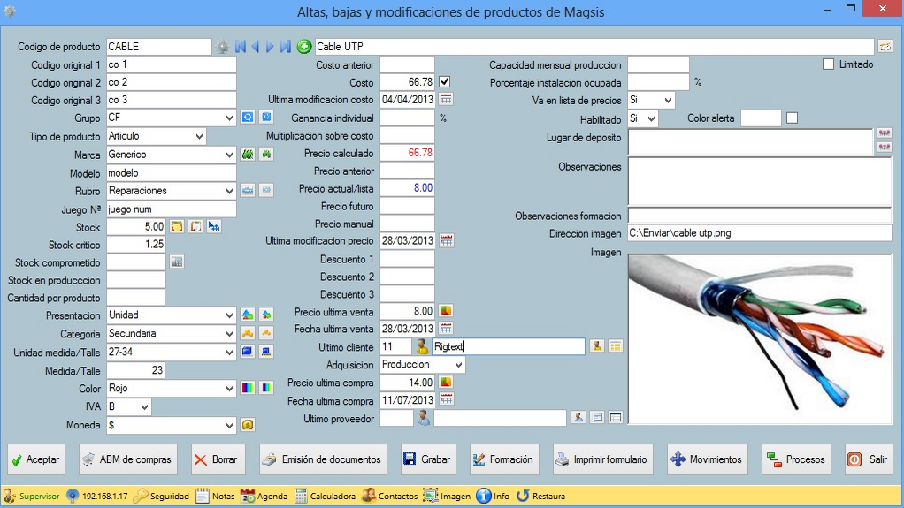Go to next product record arrow
The width and height of the screenshot is (904, 508).
271,47
